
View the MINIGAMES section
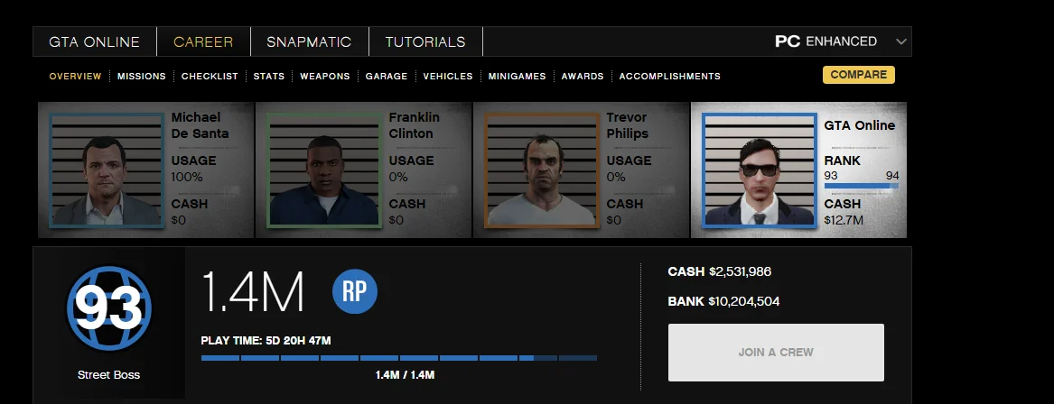click(x=517, y=77)
